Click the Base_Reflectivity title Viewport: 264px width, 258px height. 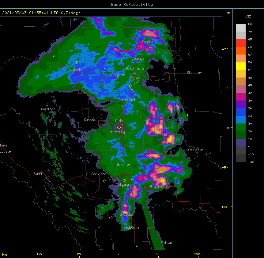tap(132, 5)
